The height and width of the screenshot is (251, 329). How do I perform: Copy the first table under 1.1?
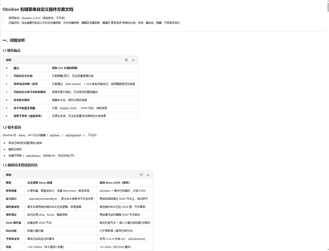point(126,60)
